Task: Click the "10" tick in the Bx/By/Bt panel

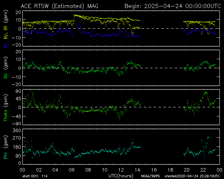Action: pyautogui.click(x=18, y=20)
